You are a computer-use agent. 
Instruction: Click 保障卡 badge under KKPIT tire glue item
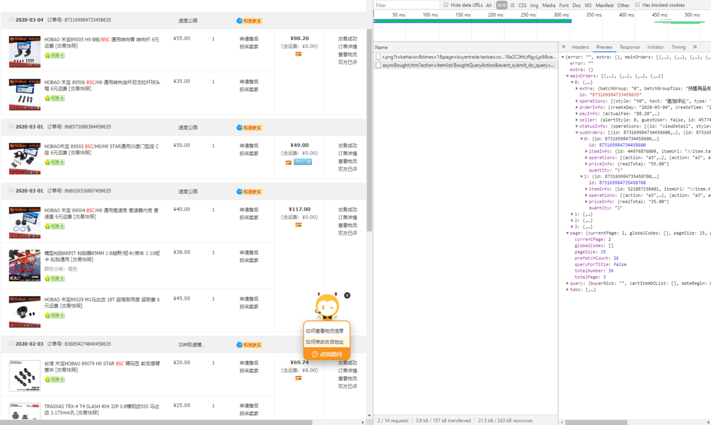(x=54, y=278)
